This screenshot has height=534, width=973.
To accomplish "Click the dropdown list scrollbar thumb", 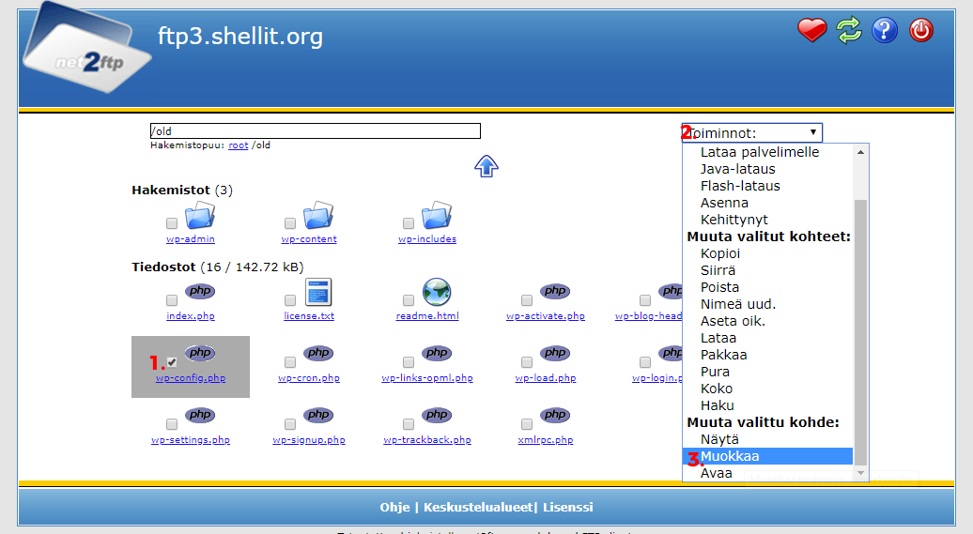I will (x=860, y=332).
